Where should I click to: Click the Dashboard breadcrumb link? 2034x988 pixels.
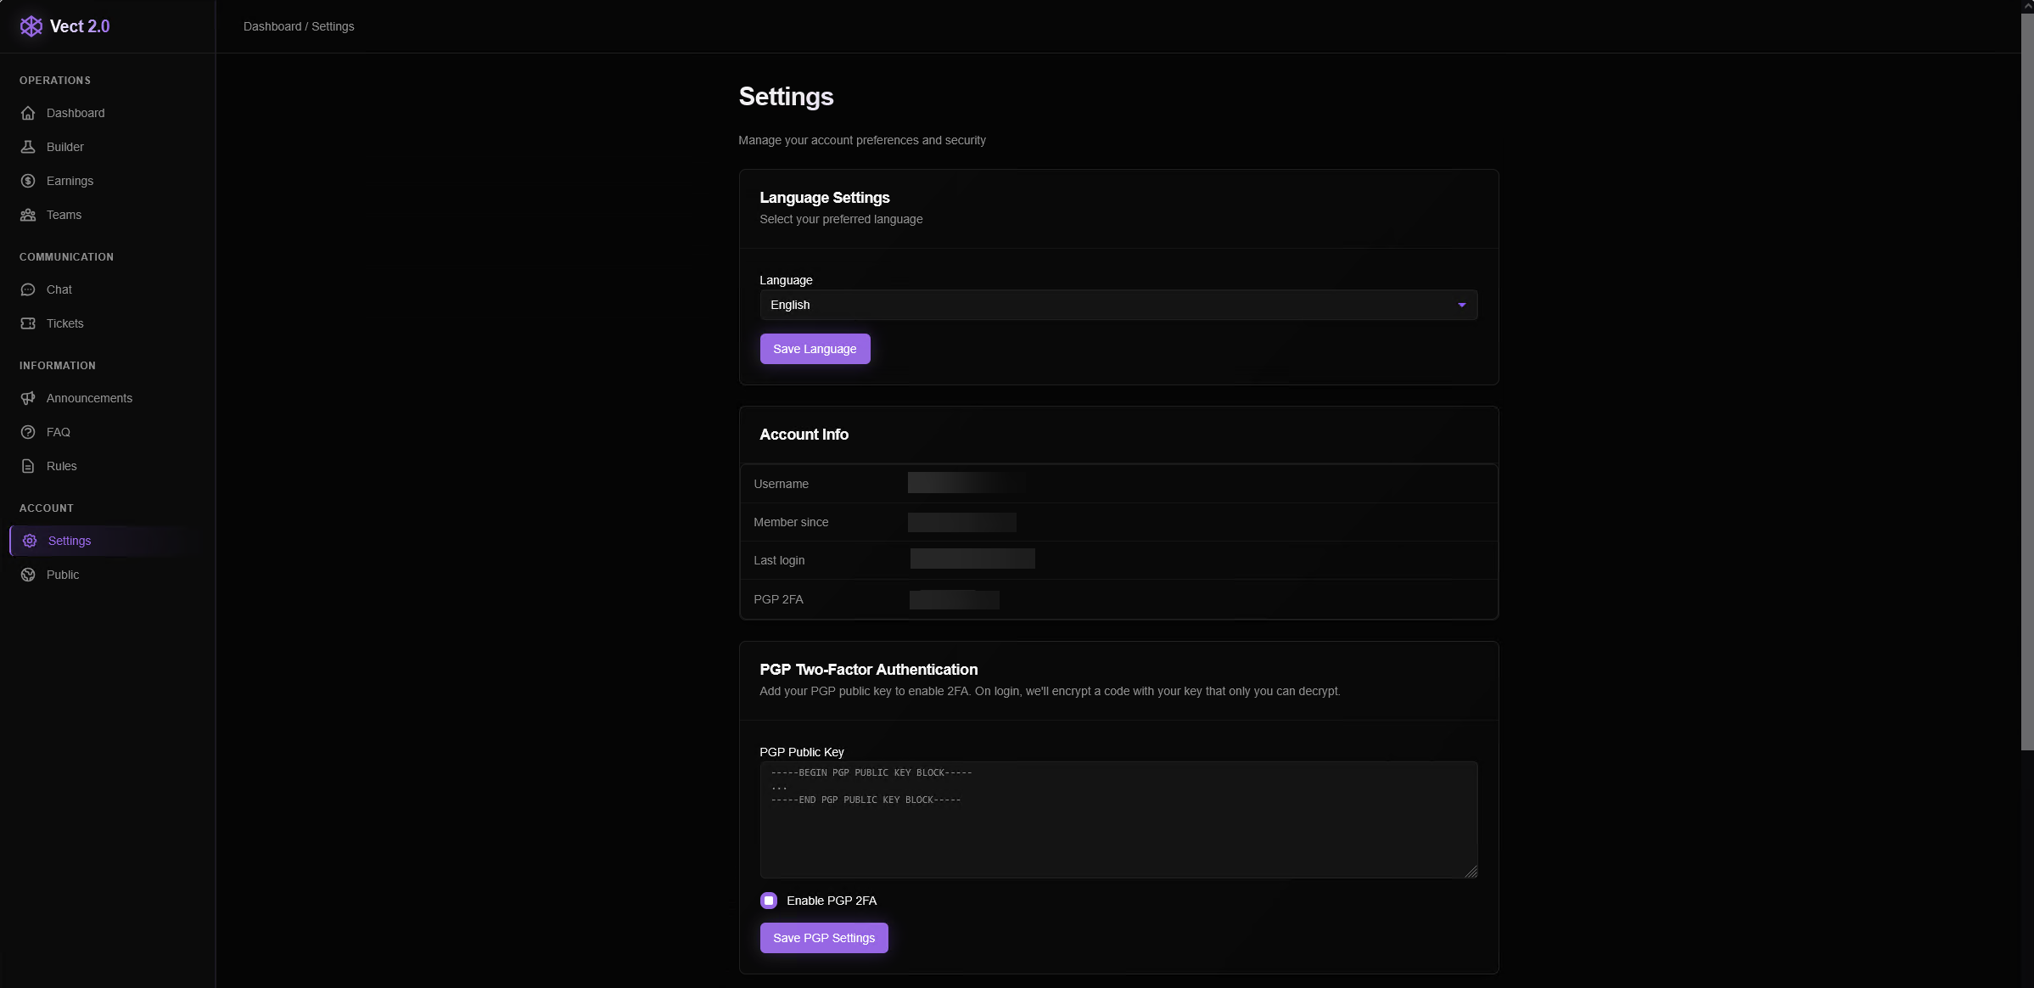point(272,26)
